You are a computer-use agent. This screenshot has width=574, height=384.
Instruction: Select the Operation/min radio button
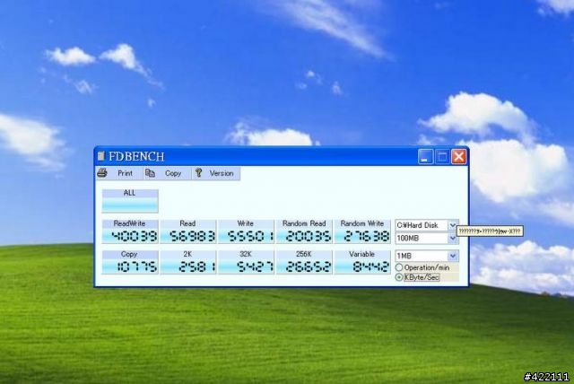[399, 267]
